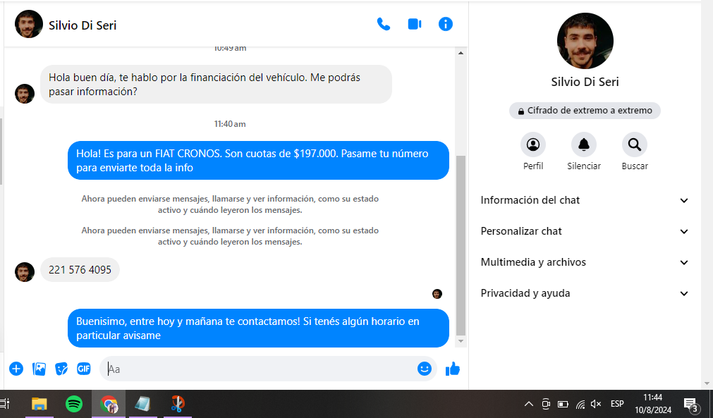Expand Personalizar chat section
The image size is (713, 418).
point(585,231)
